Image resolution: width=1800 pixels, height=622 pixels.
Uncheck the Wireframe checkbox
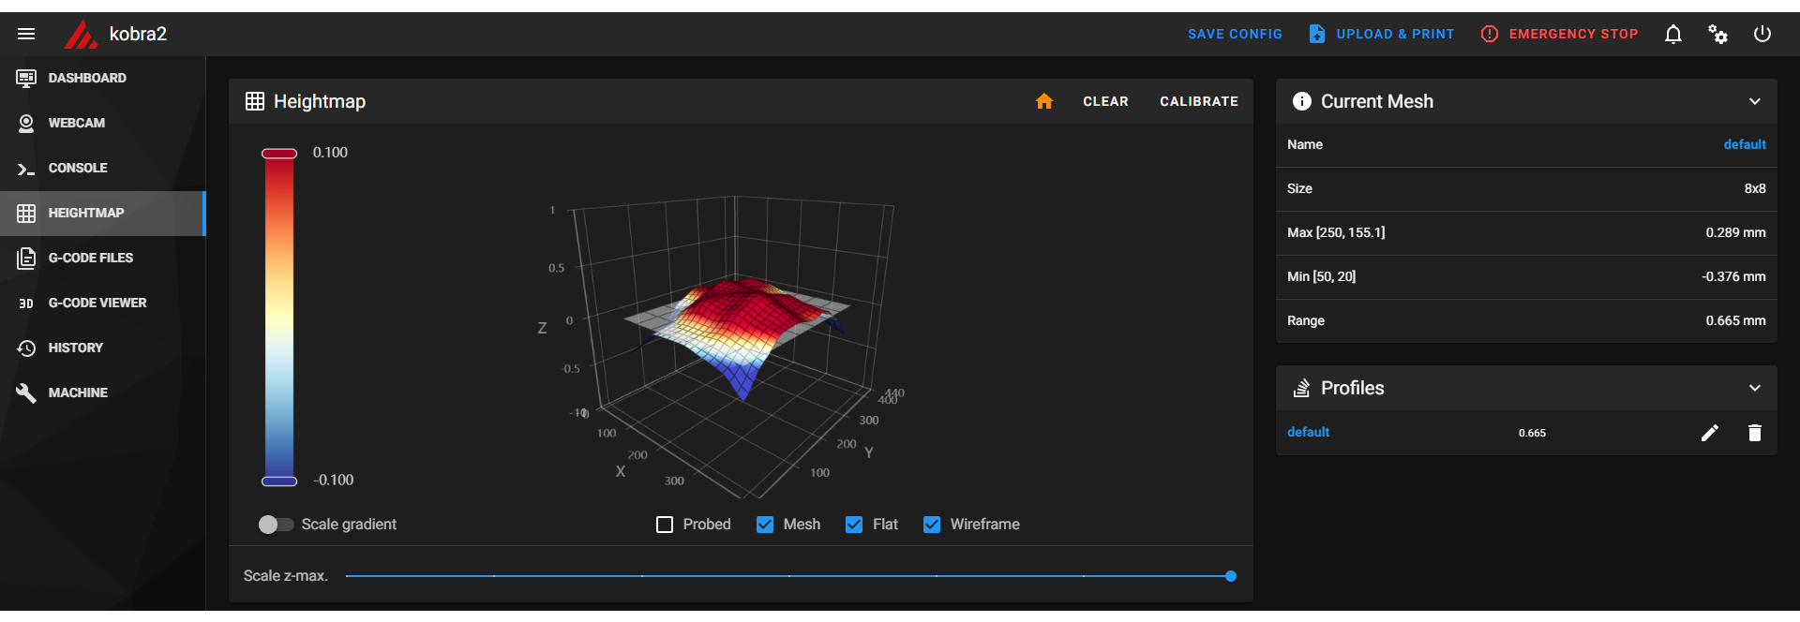[x=932, y=525]
